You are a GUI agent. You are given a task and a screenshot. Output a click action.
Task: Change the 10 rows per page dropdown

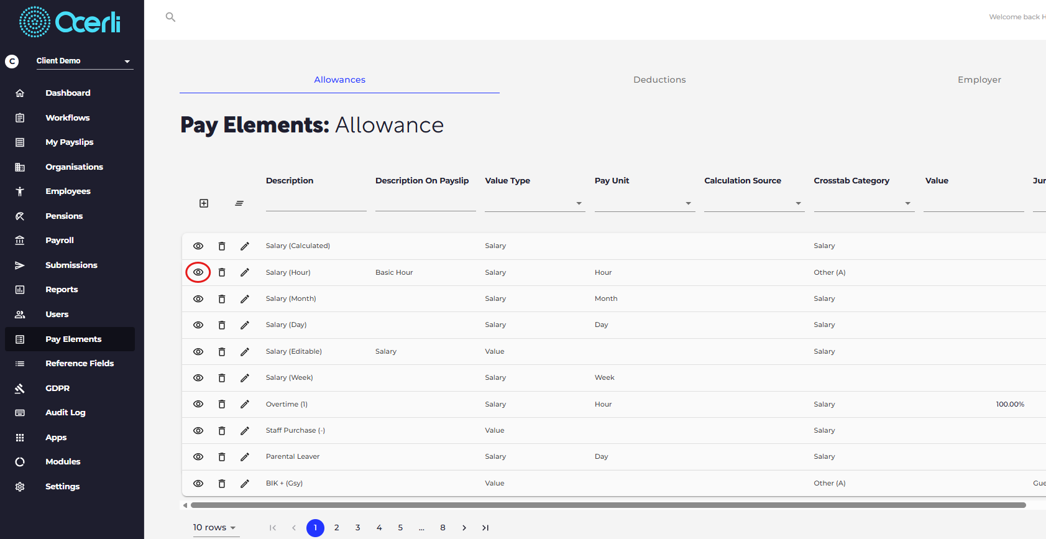(x=215, y=528)
